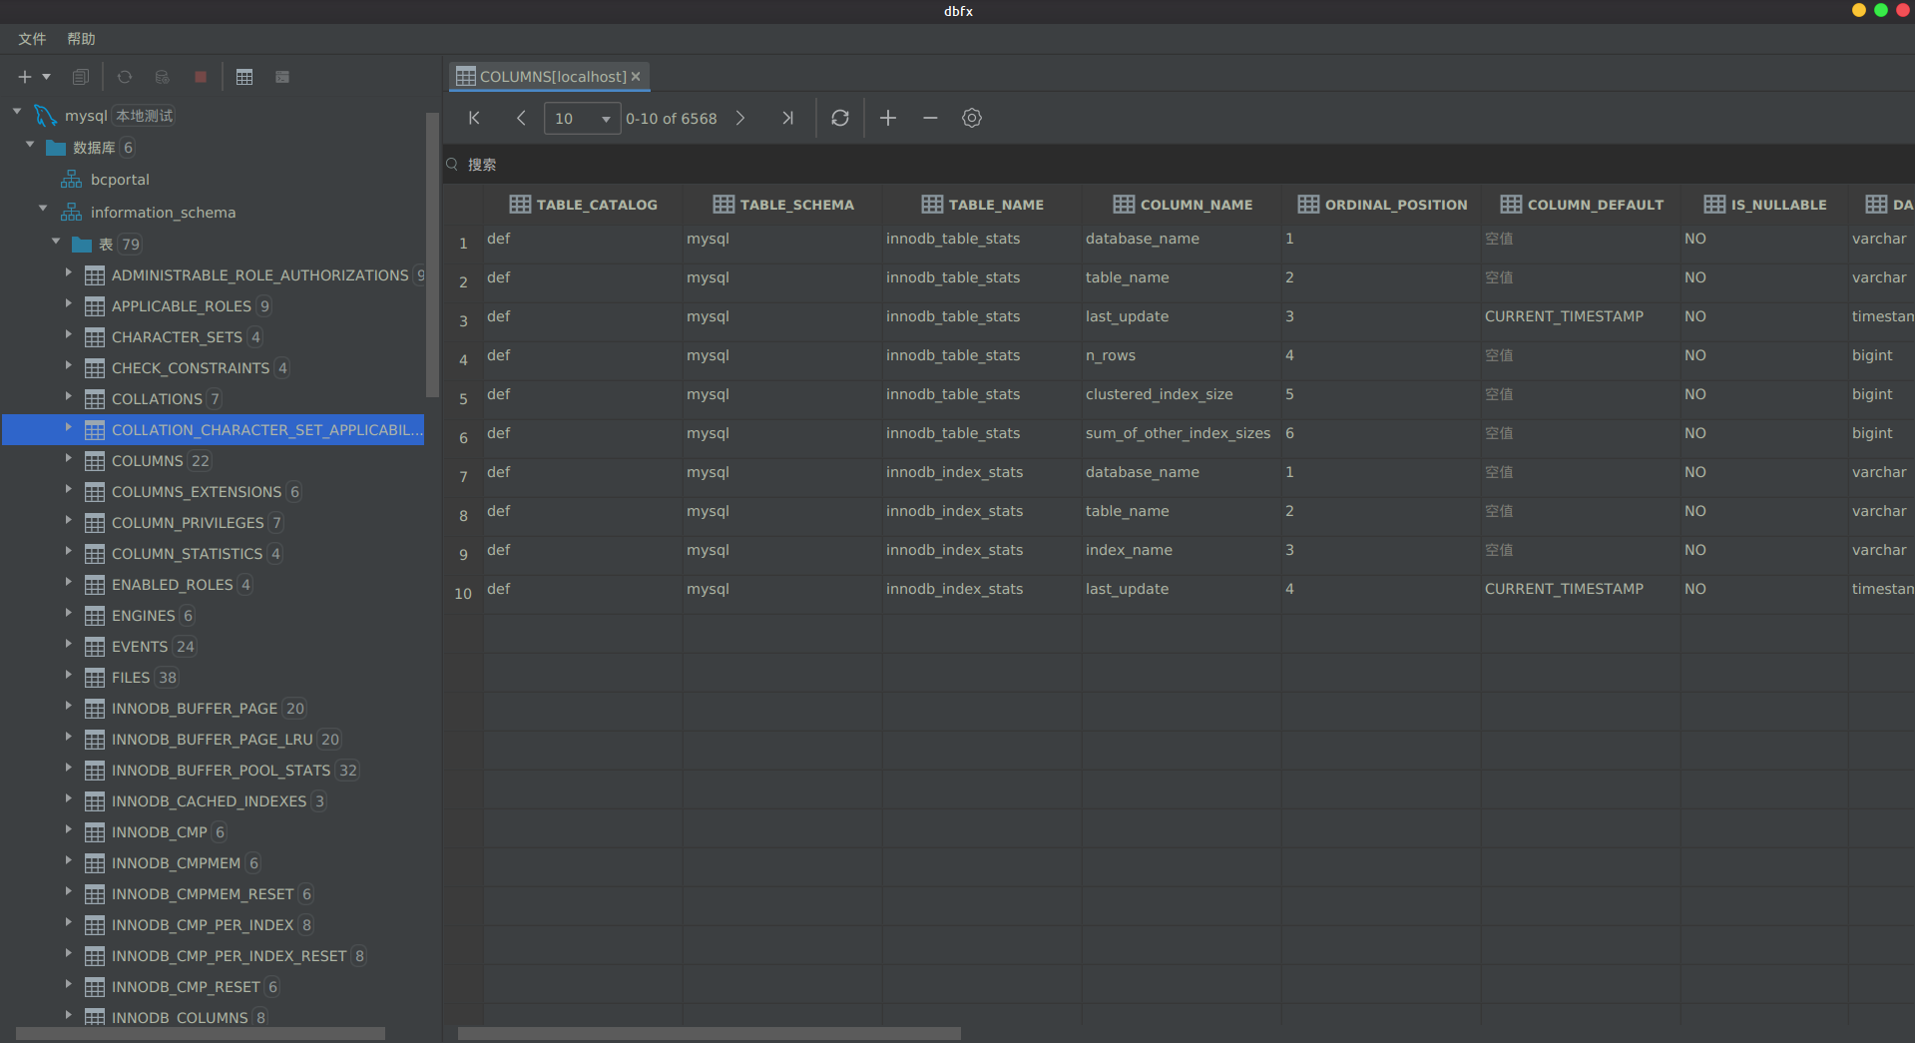The height and width of the screenshot is (1043, 1915).
Task: Expand the COLUMNS table node
Action: [x=68, y=458]
